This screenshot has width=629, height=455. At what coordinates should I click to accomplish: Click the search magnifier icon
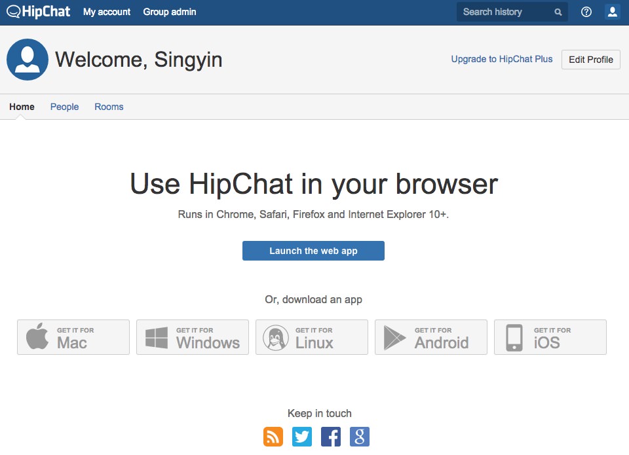point(558,12)
